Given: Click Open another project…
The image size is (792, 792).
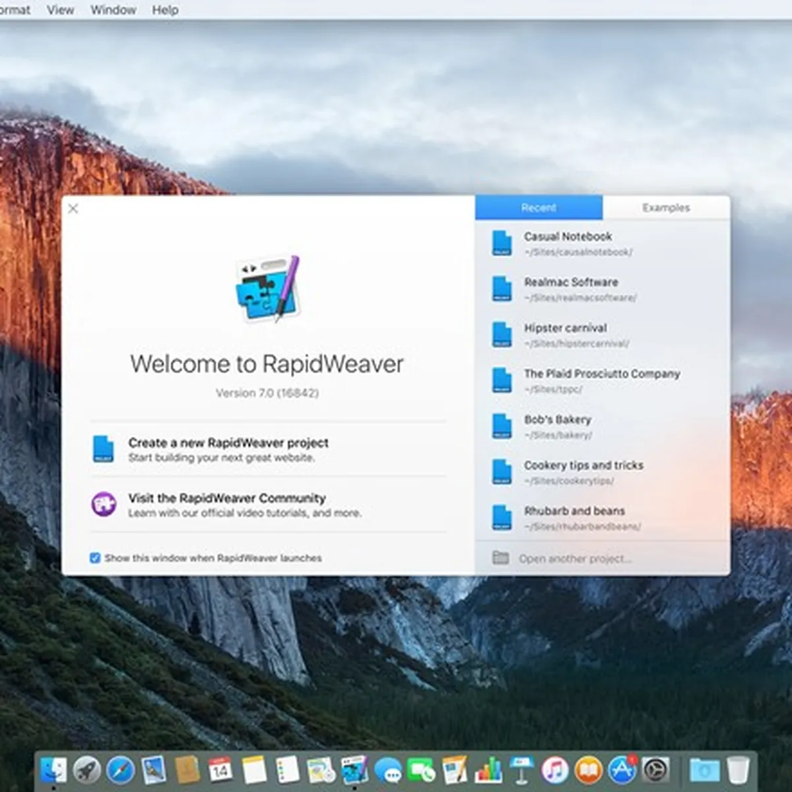Looking at the screenshot, I should point(575,559).
